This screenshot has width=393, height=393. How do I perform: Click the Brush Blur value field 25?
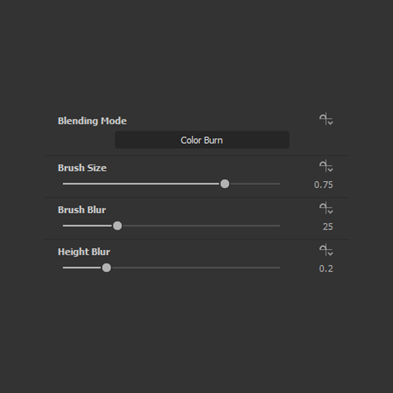tap(327, 227)
